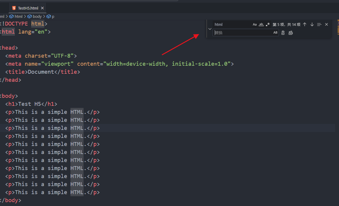Click the closing </head> tag
This screenshot has width=339, height=206.
(x=10, y=80)
